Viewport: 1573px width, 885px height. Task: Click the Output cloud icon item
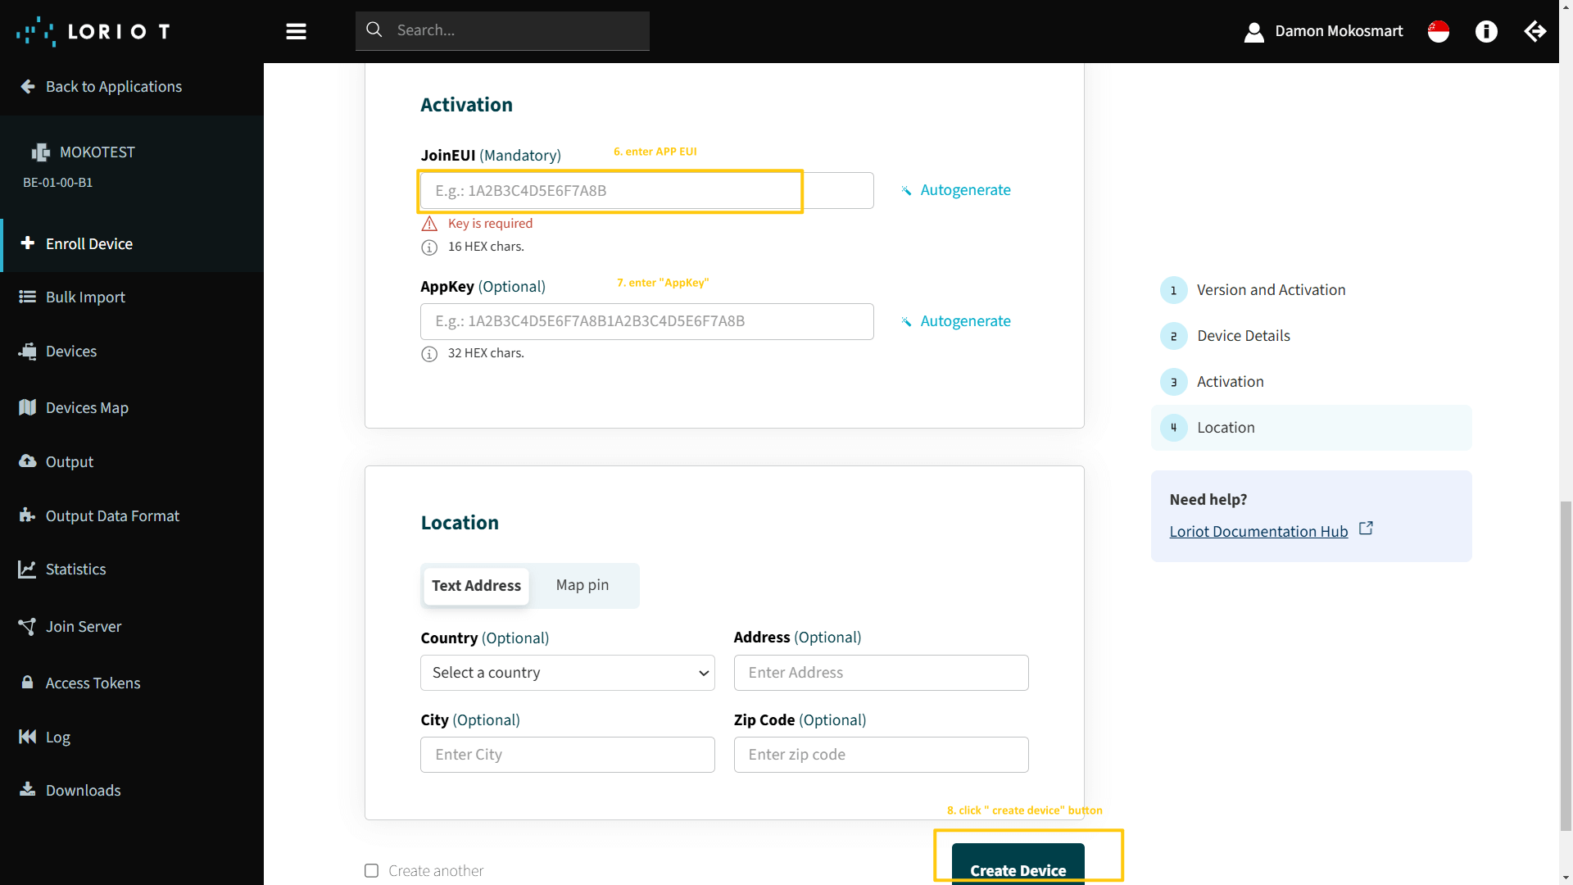click(x=69, y=461)
